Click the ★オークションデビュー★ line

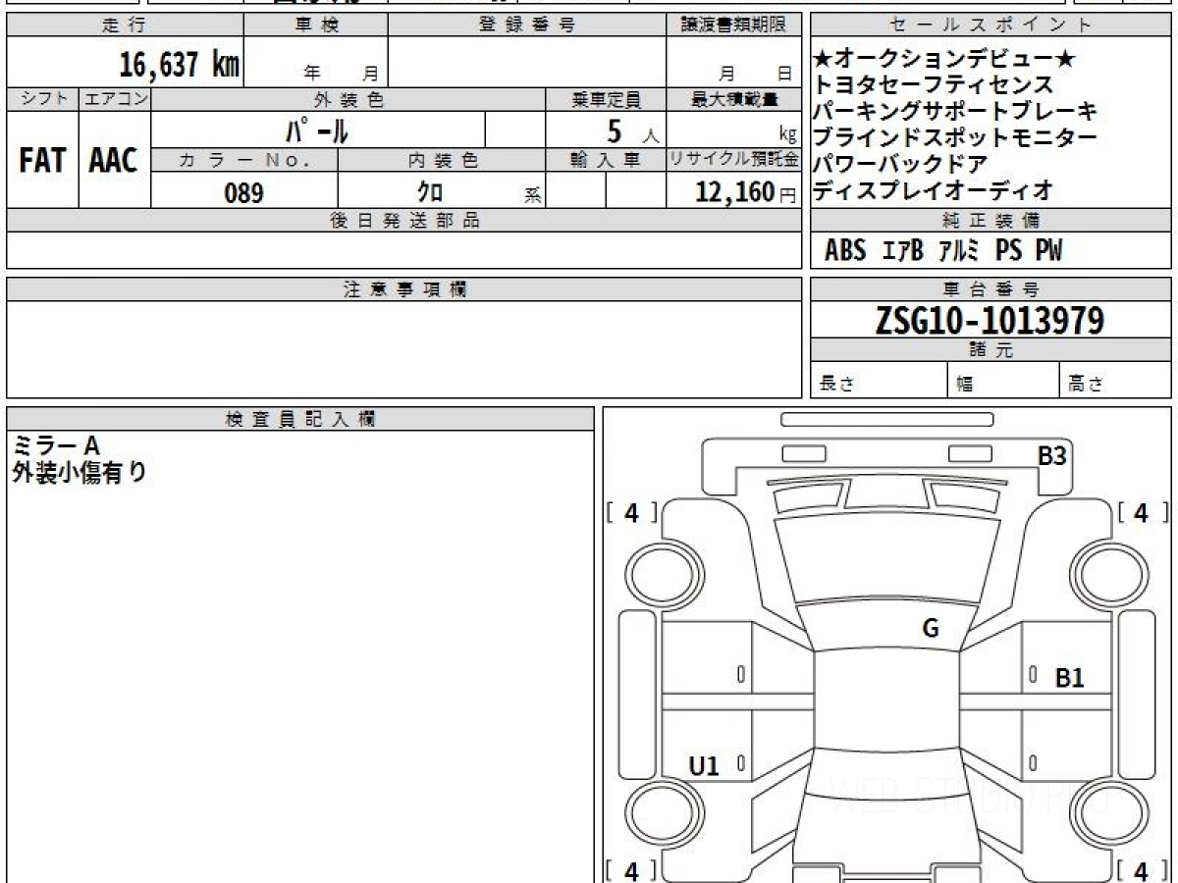(945, 60)
